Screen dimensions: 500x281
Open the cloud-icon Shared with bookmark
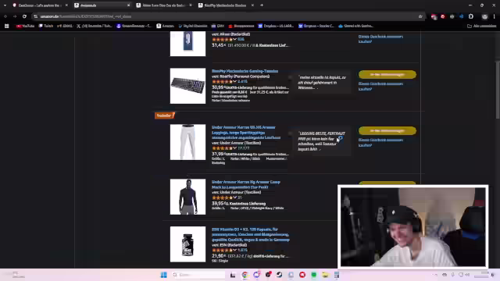click(x=355, y=26)
